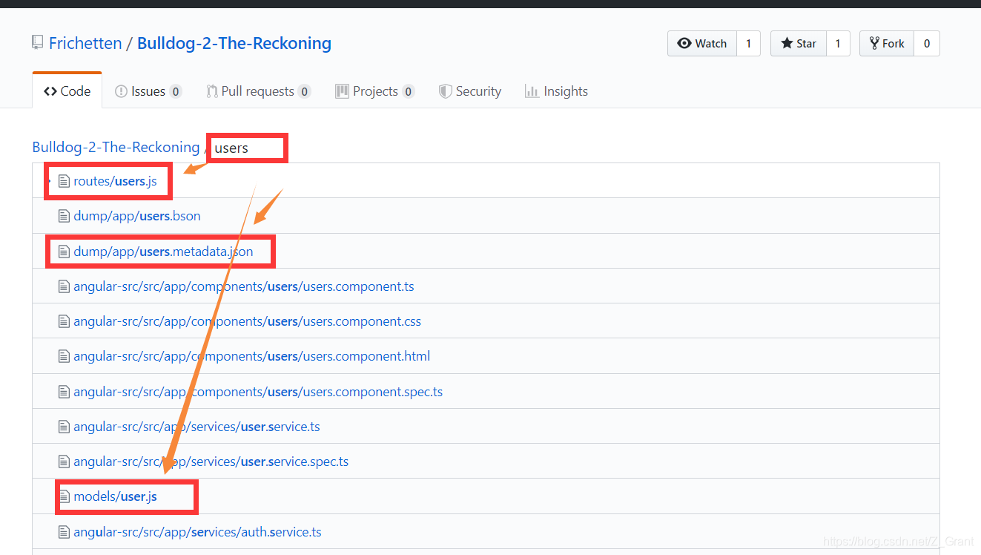Click the exclamation icon on Issues tab
Viewport: 981px width, 555px height.
tap(121, 91)
